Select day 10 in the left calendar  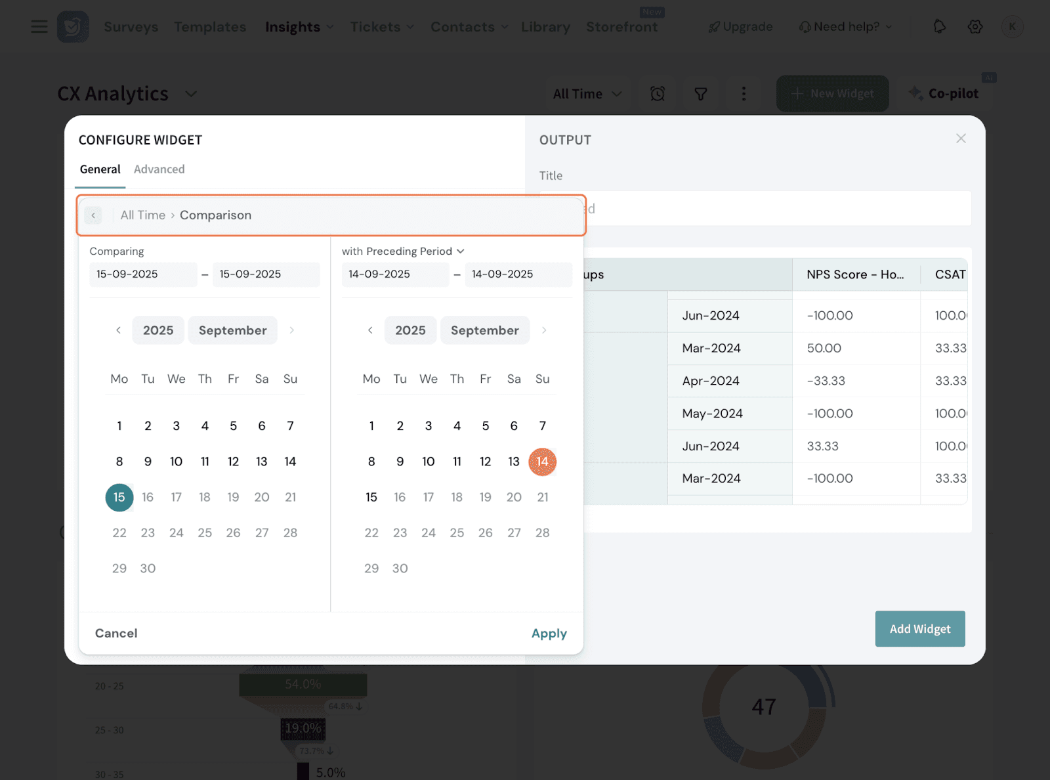coord(176,462)
